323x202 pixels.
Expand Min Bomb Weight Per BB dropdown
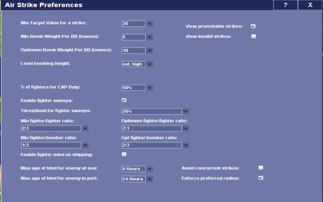tap(150, 37)
